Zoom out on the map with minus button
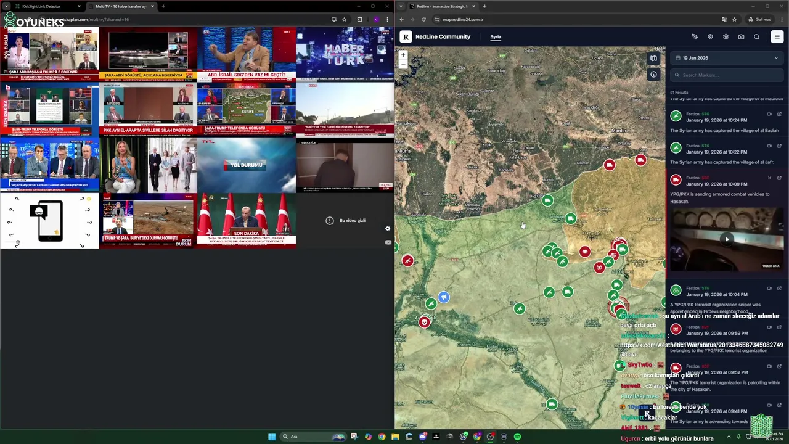789x444 pixels. (403, 64)
